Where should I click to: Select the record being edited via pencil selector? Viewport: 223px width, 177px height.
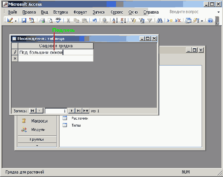(x=15, y=52)
